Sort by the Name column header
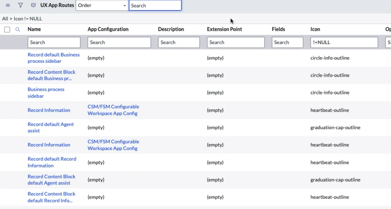Viewport: 391px width, 209px height. [x=34, y=29]
